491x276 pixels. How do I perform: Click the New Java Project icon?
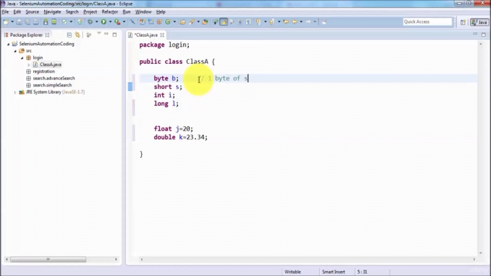coord(142,22)
